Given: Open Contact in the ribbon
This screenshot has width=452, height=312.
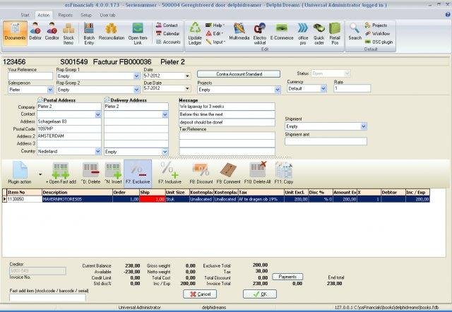Looking at the screenshot, I should click(167, 25).
